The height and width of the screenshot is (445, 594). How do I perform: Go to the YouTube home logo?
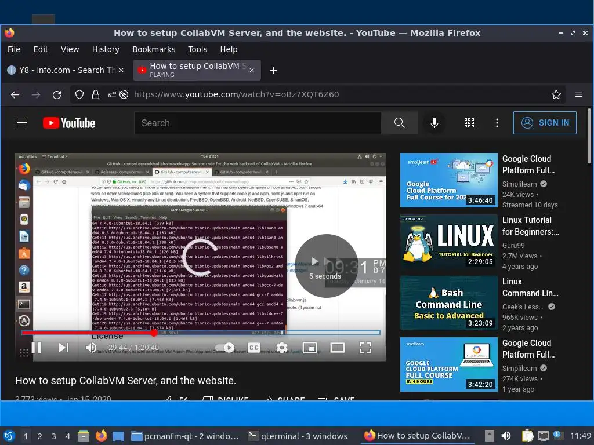(68, 123)
